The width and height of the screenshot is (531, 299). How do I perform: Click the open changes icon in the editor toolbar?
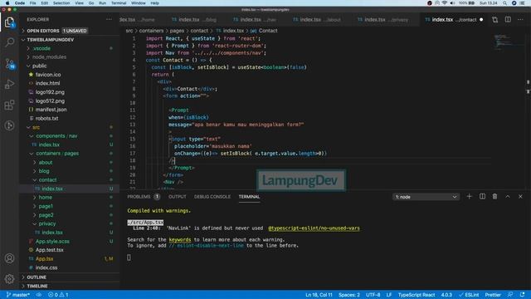(494, 20)
